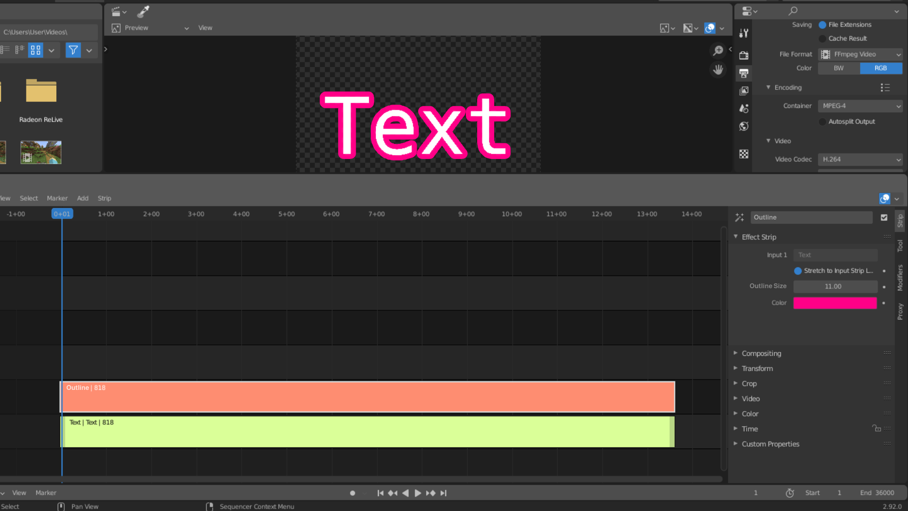Open the Container MPEG-4 dropdown
The height and width of the screenshot is (511, 908).
[860, 106]
